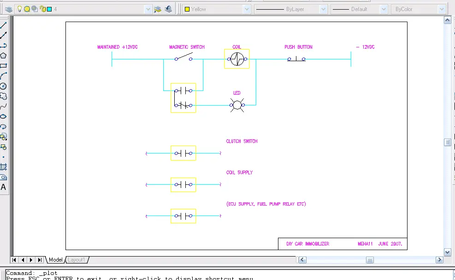The image size is (455, 280).
Task: Click the cyan layer color swatch
Action: click(49, 9)
